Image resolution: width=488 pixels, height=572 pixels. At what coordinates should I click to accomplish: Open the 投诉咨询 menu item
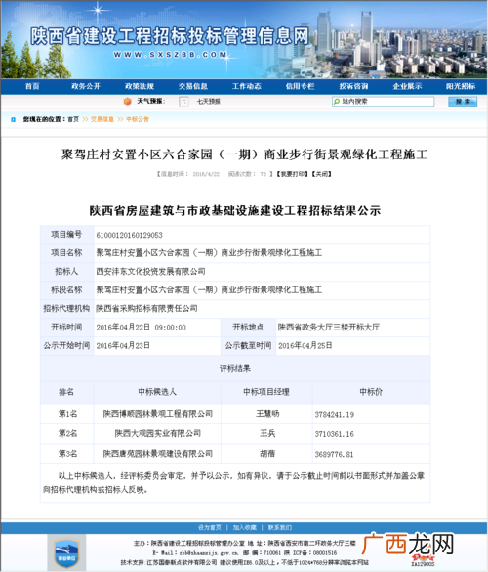point(353,86)
